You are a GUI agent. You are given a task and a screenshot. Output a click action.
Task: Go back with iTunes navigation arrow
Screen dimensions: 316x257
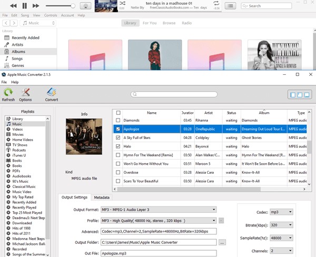coord(6,23)
